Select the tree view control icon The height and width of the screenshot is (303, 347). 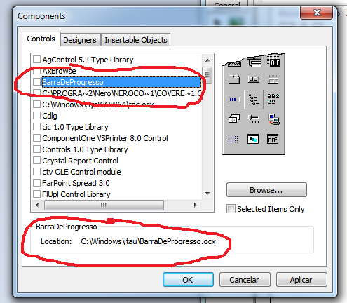click(x=254, y=100)
